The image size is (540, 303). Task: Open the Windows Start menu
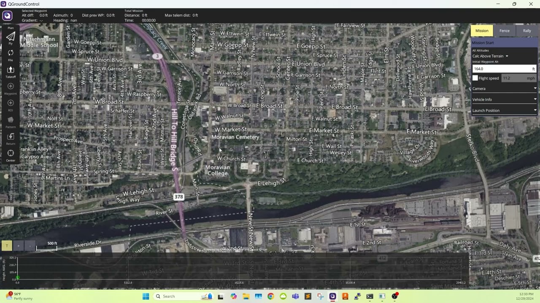(x=146, y=296)
